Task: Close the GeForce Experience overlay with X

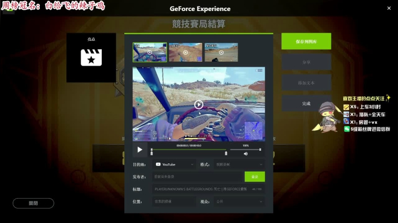Action: [389, 8]
